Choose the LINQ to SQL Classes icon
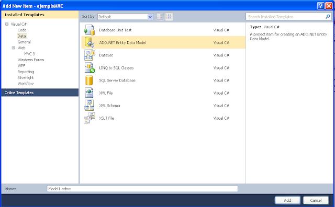This screenshot has height=207, width=335. (x=90, y=67)
